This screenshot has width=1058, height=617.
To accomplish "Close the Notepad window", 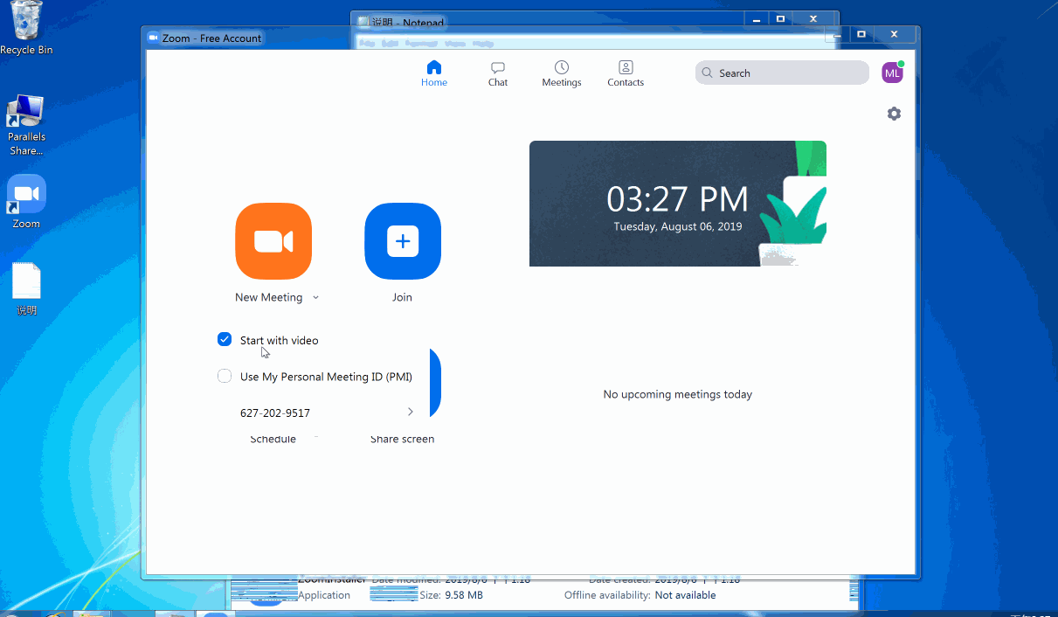I will point(813,18).
